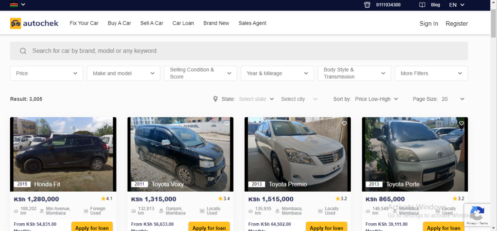Image resolution: width=497 pixels, height=231 pixels.
Task: Open Toyota Porte car photo
Action: [415, 154]
